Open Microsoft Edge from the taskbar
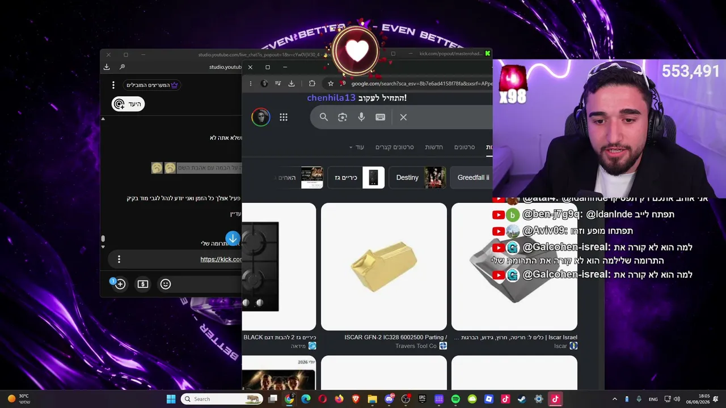Image resolution: width=726 pixels, height=408 pixels. tap(306, 399)
